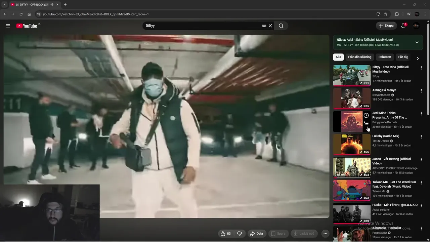Show more filter chips with right arrow

pyautogui.click(x=418, y=58)
